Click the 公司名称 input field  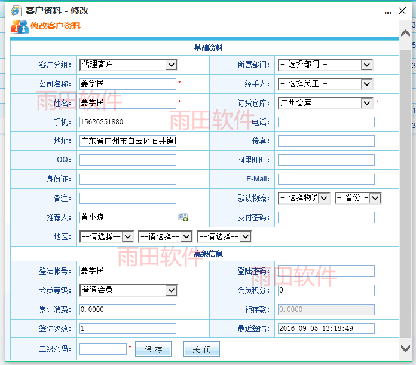pos(128,84)
